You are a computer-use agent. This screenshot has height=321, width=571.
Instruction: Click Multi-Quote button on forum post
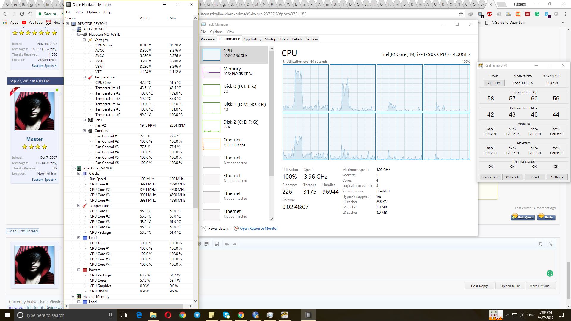pos(523,217)
